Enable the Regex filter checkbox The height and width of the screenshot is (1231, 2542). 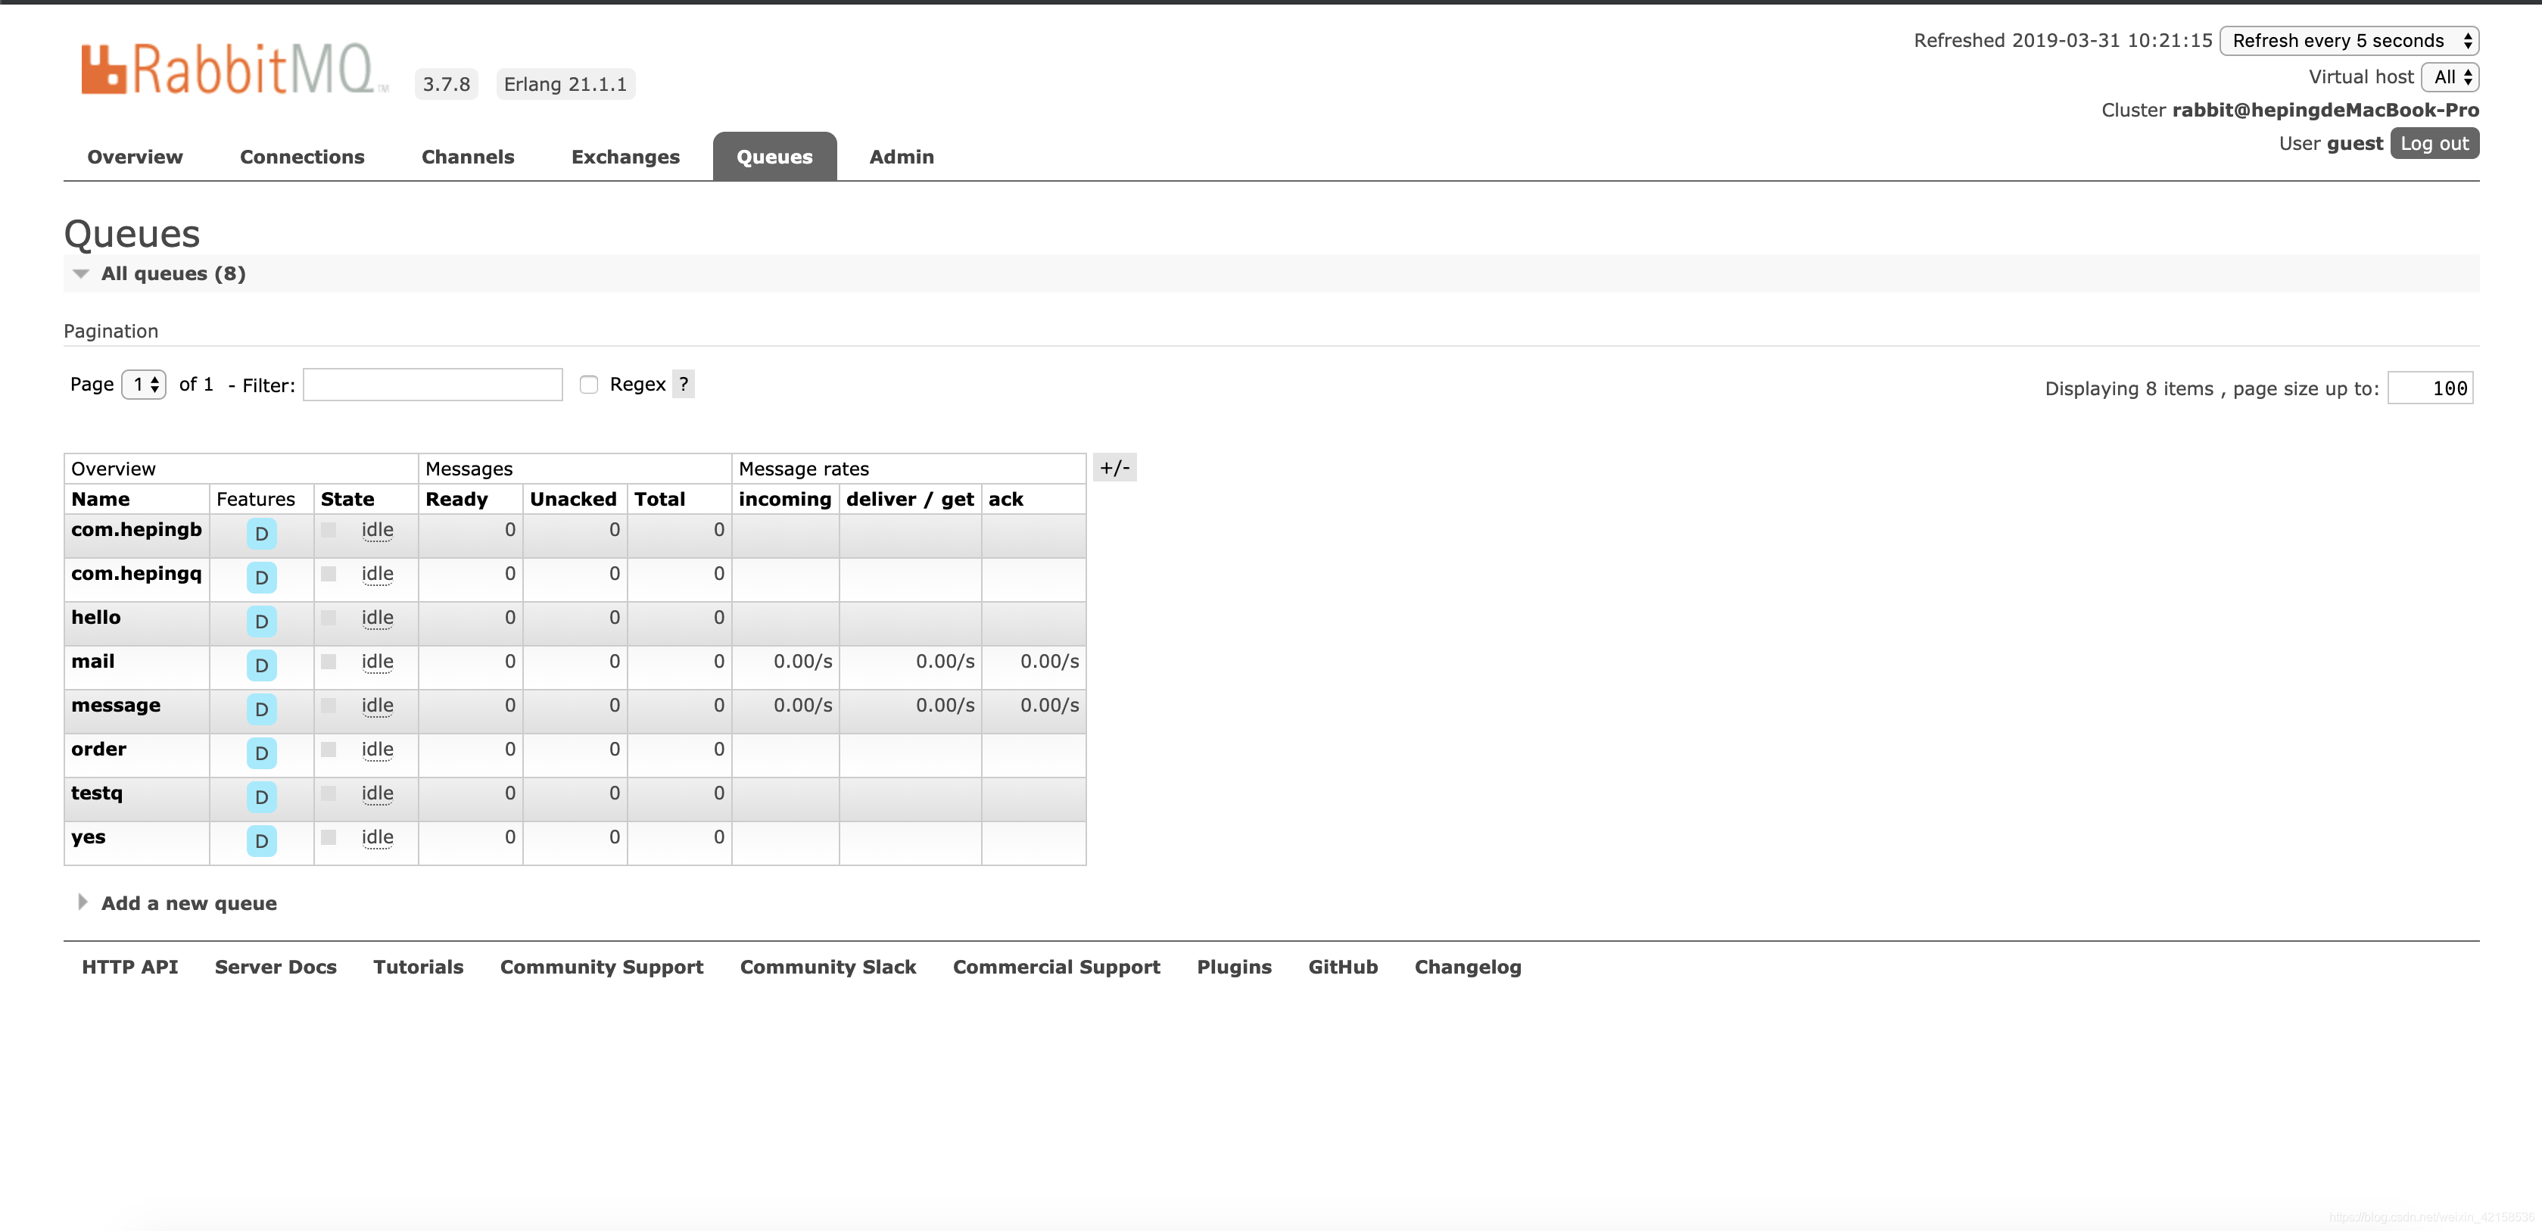pos(589,385)
